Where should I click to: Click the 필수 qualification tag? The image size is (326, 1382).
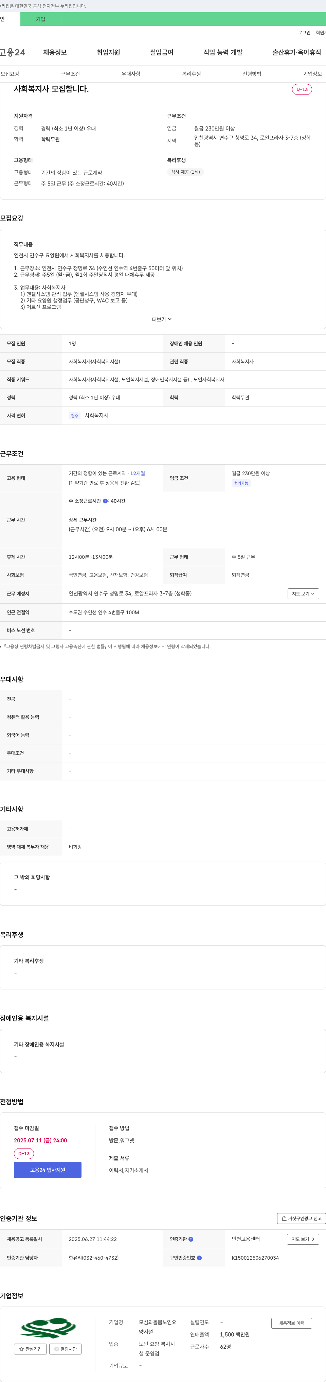click(74, 416)
